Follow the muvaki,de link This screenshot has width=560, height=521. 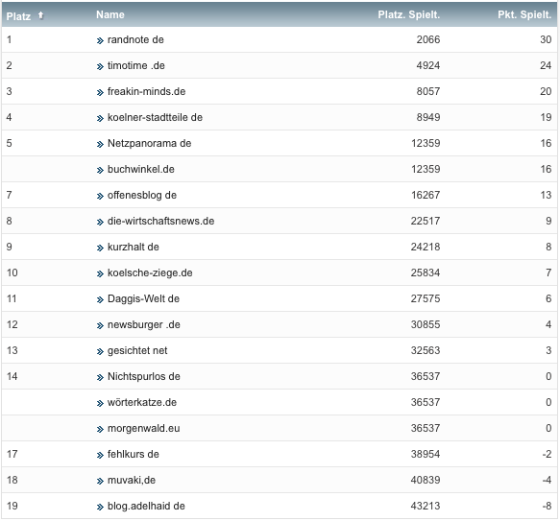132,480
